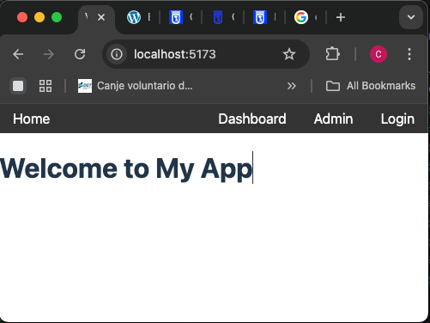The width and height of the screenshot is (430, 323).
Task: Click the Login nav link
Action: pos(397,119)
